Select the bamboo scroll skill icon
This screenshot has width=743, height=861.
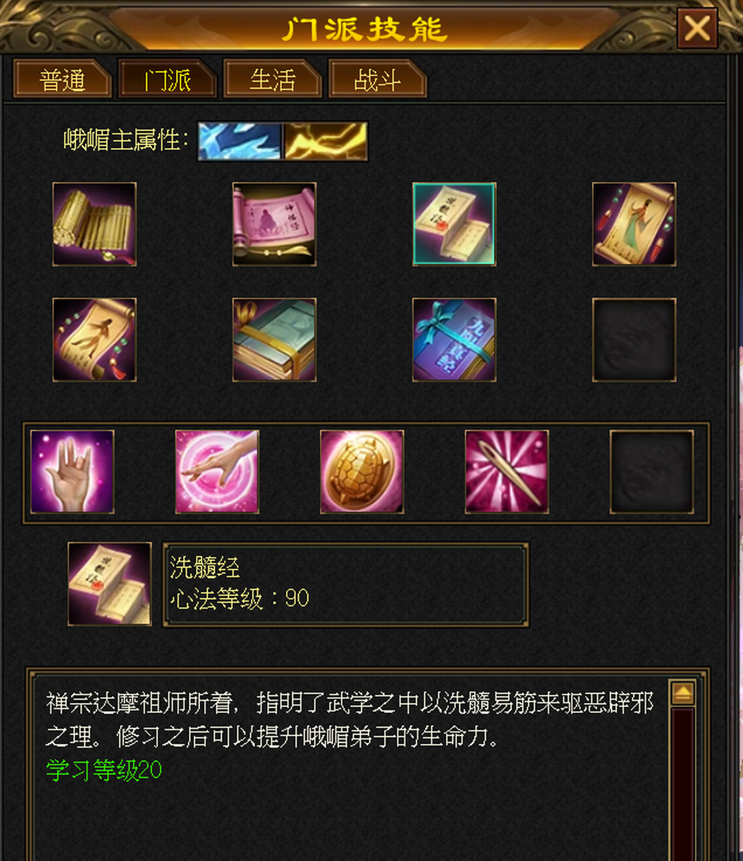pos(94,224)
